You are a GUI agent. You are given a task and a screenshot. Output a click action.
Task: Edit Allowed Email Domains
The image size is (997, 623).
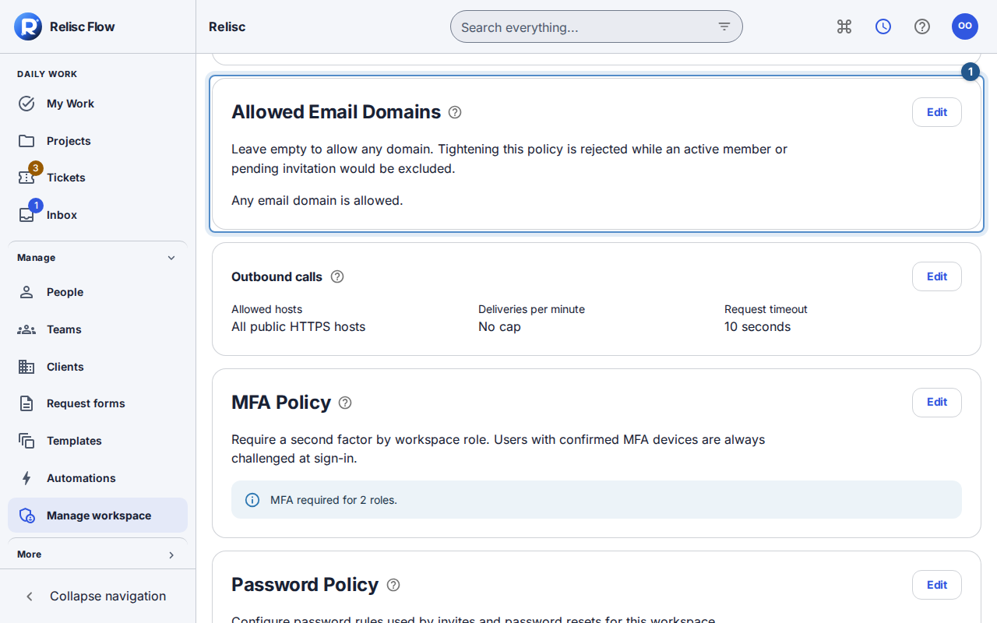click(x=936, y=112)
